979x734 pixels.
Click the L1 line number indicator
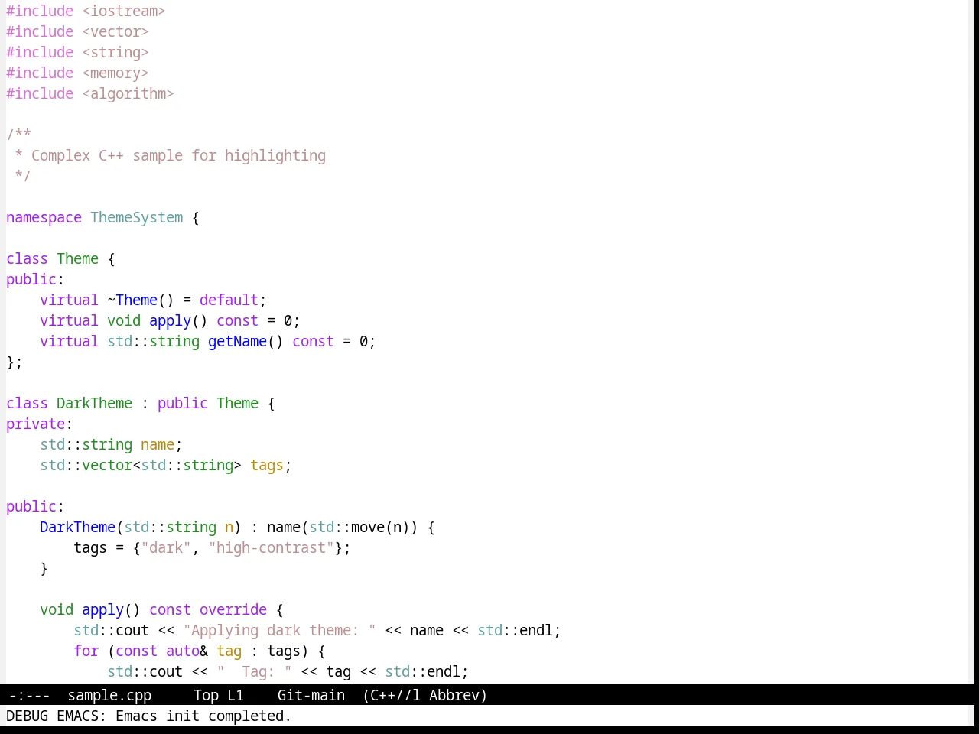click(x=236, y=695)
